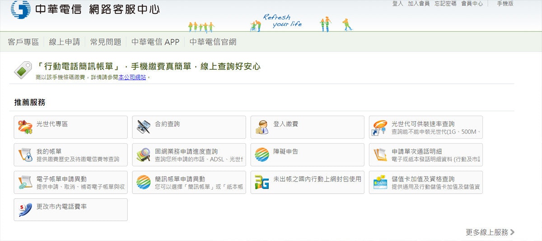Click the 中華電信 logo icon
The width and height of the screenshot is (542, 241).
pyautogui.click(x=21, y=9)
